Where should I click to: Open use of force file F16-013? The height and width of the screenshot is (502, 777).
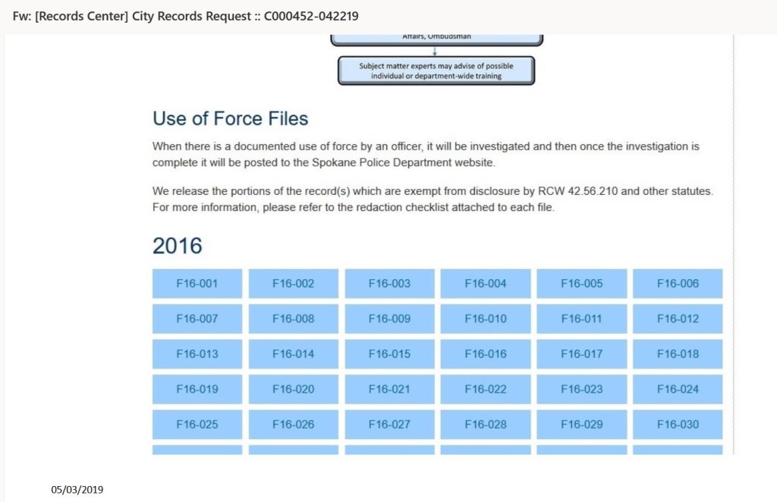197,354
